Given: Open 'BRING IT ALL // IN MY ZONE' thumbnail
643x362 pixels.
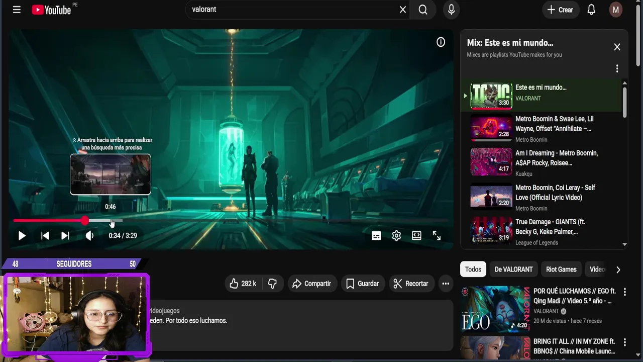Looking at the screenshot, I should click(495, 348).
